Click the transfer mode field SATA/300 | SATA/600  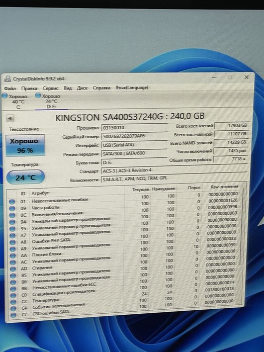(x=134, y=153)
